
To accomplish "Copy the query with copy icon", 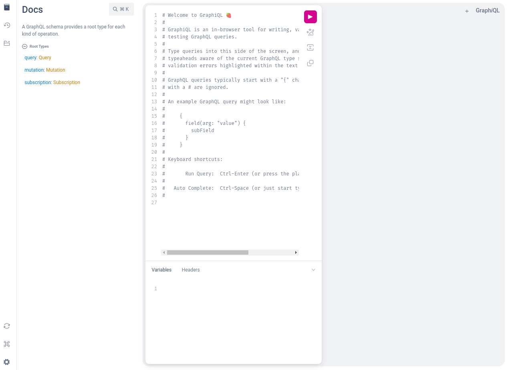I will click(310, 63).
